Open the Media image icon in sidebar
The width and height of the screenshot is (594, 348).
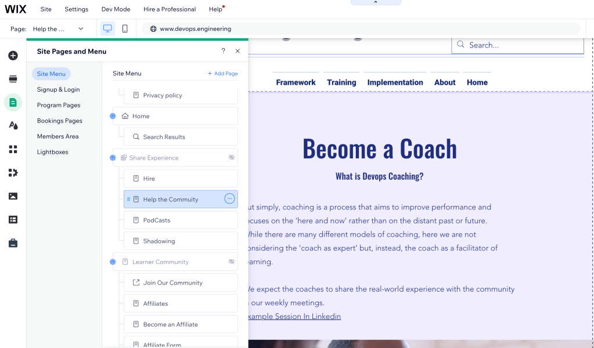click(x=13, y=196)
